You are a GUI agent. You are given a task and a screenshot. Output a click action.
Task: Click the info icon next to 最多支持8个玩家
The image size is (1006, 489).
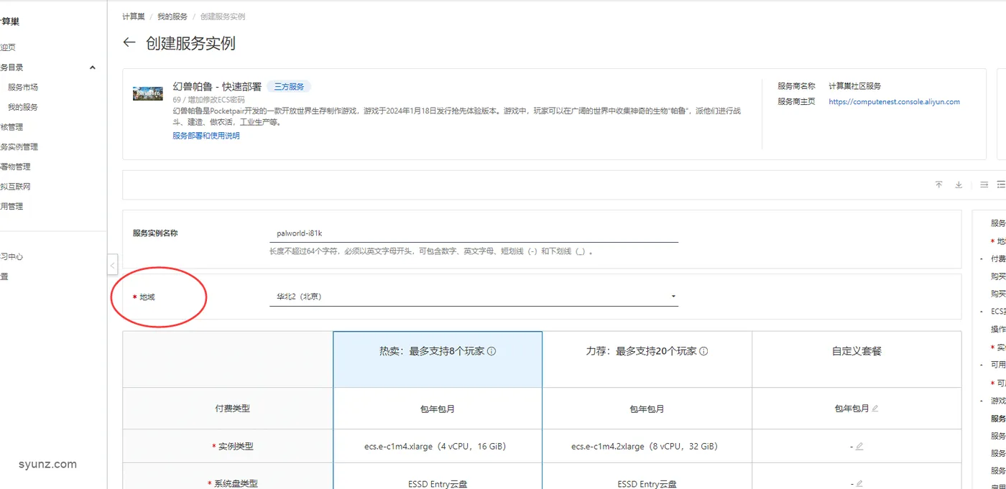pyautogui.click(x=492, y=351)
